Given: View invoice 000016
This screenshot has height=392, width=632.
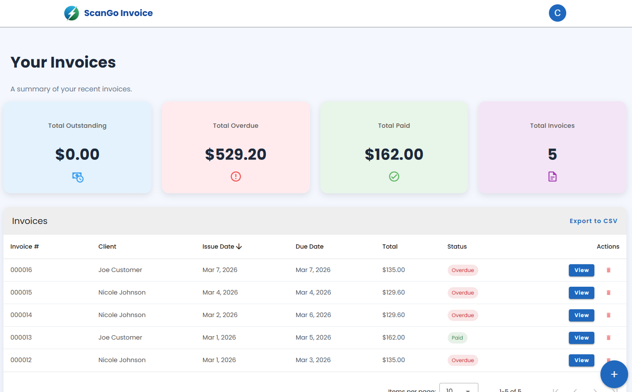Looking at the screenshot, I should tap(581, 270).
